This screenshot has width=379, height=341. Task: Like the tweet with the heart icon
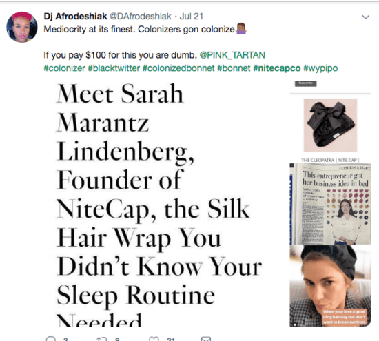tap(154, 339)
